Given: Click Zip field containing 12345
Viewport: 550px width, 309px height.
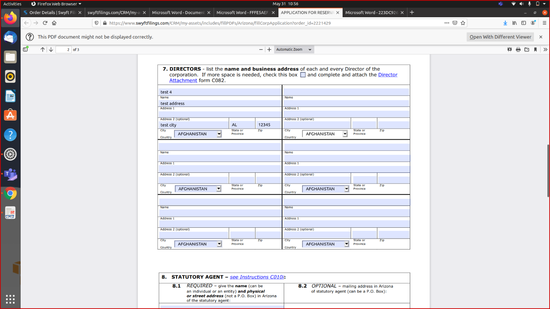Looking at the screenshot, I should [269, 125].
